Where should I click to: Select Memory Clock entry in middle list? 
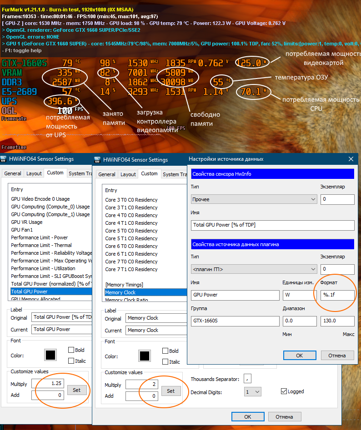pos(146,292)
